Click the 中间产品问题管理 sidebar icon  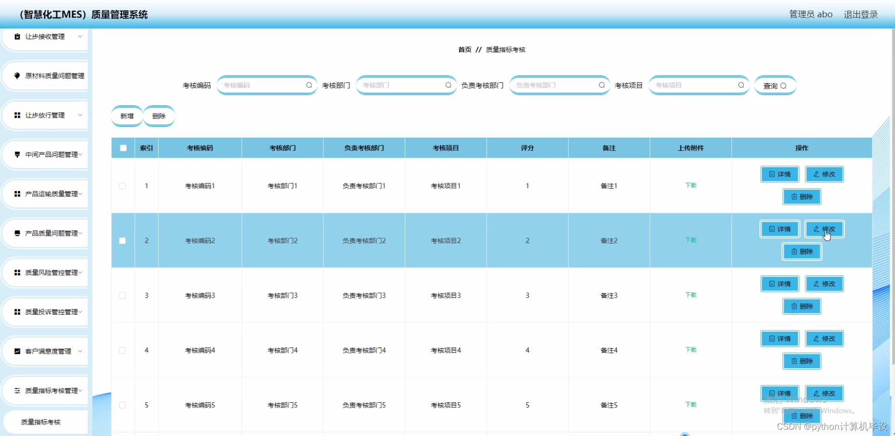(x=17, y=154)
